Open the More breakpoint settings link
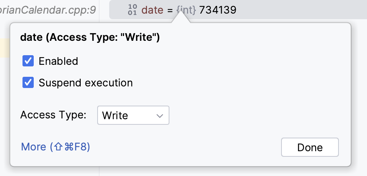This screenshot has height=176, width=367. (55, 147)
